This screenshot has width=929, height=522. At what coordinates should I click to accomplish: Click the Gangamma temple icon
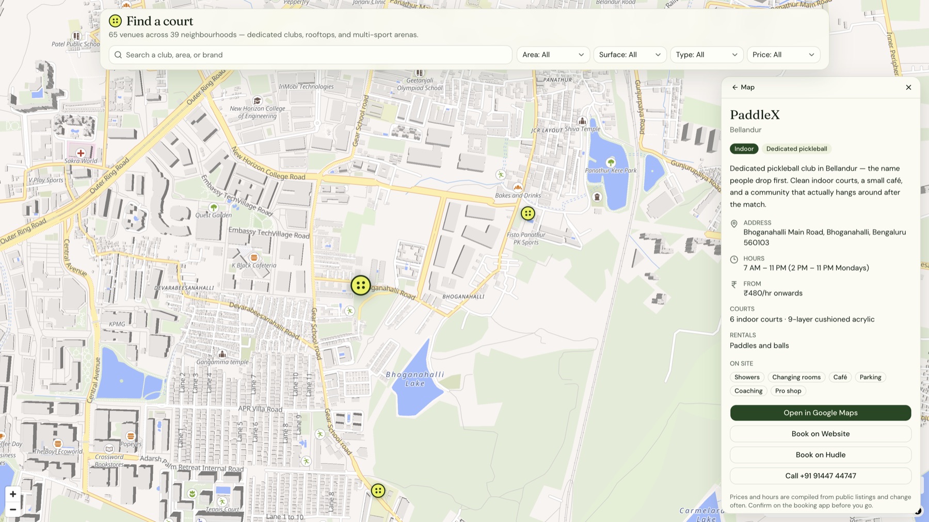click(222, 354)
